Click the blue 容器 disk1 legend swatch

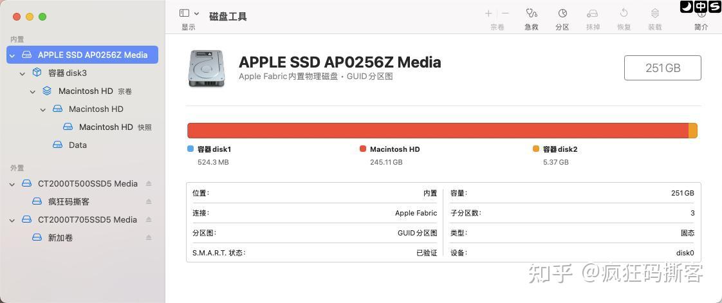[x=190, y=149]
